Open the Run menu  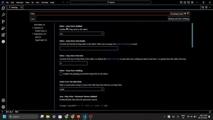pos(38,2)
